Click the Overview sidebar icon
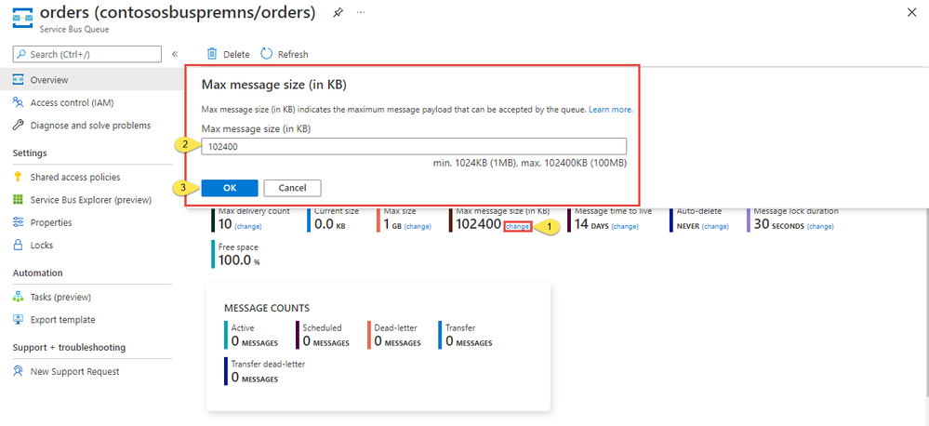 [x=19, y=79]
